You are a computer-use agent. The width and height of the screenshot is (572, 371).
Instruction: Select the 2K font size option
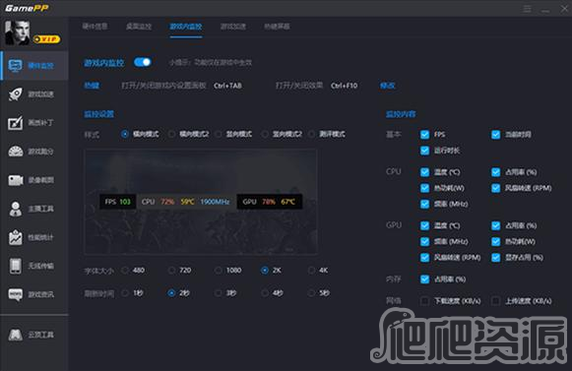(x=265, y=271)
